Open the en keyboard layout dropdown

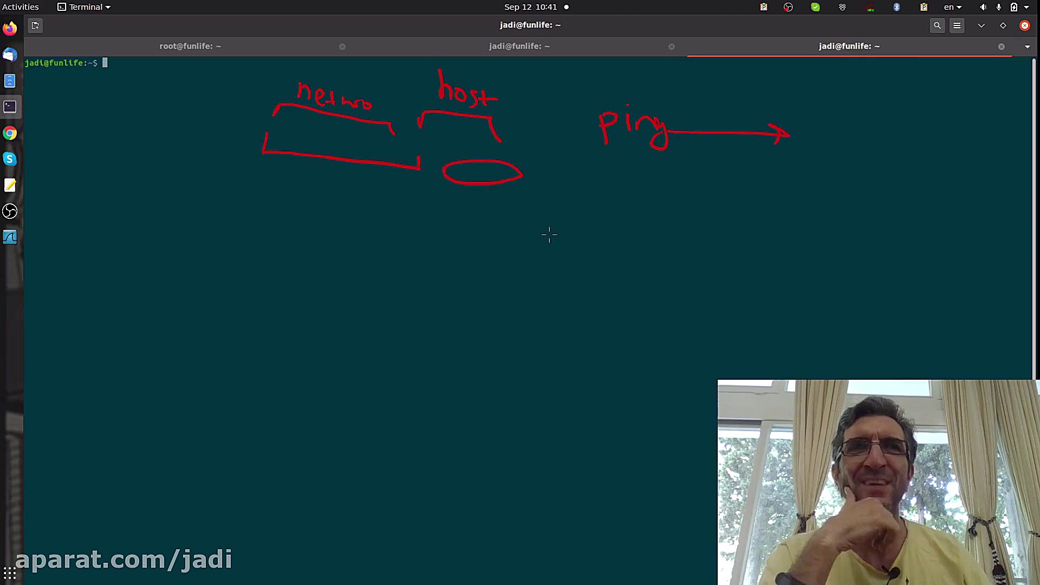tap(952, 7)
